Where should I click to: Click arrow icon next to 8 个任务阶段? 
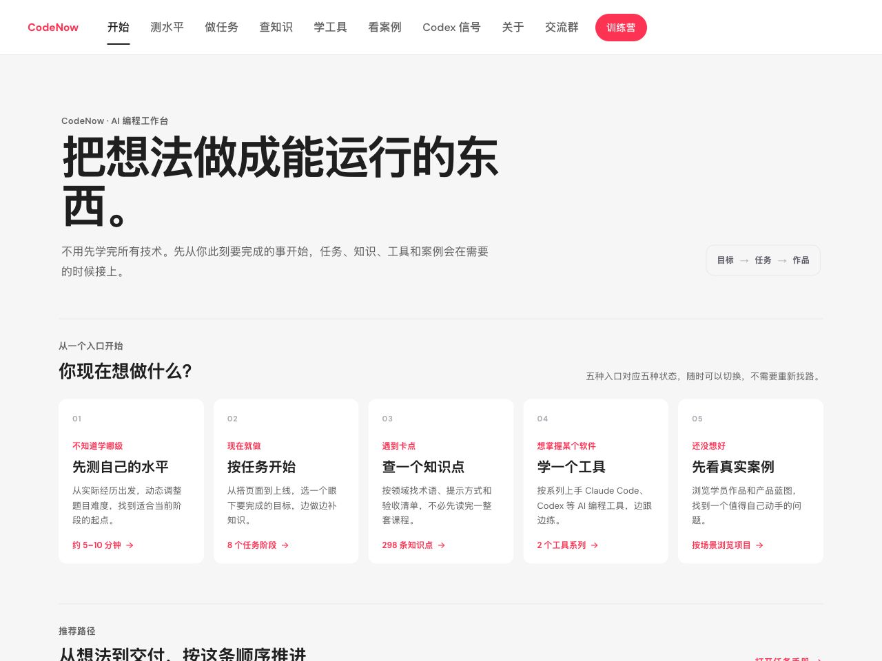tap(285, 545)
